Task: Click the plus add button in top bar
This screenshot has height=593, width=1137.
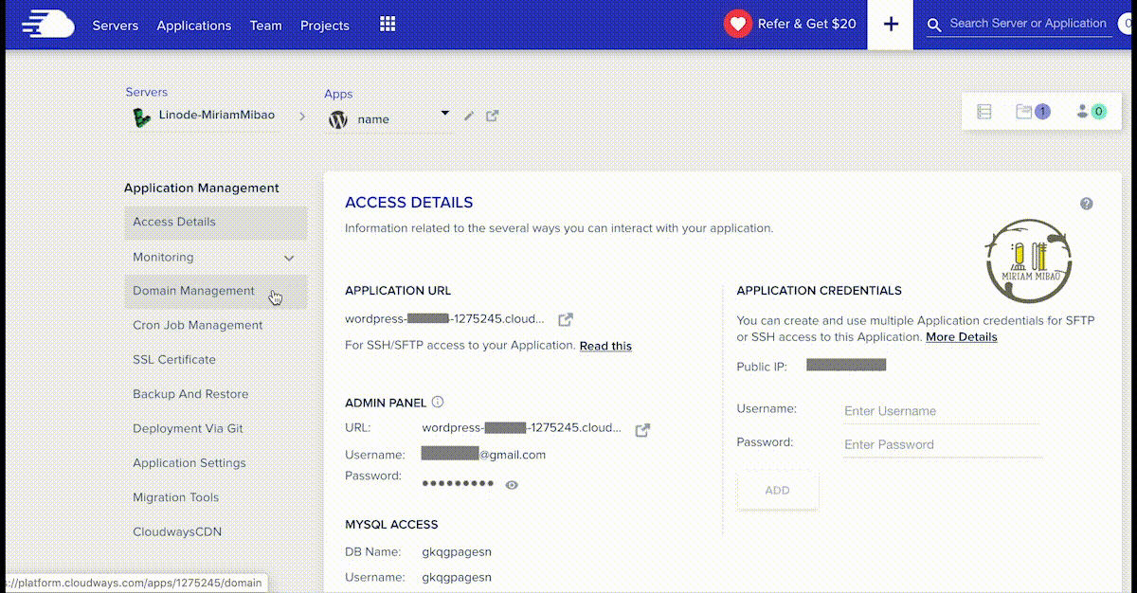Action: [x=891, y=25]
